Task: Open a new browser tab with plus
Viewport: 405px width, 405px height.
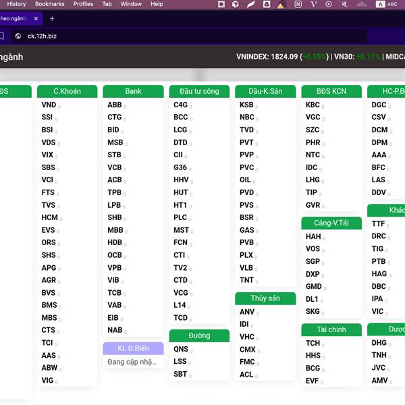Action: pos(52,18)
